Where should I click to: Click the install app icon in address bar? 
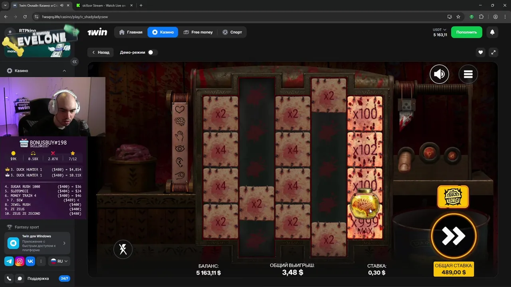450,17
